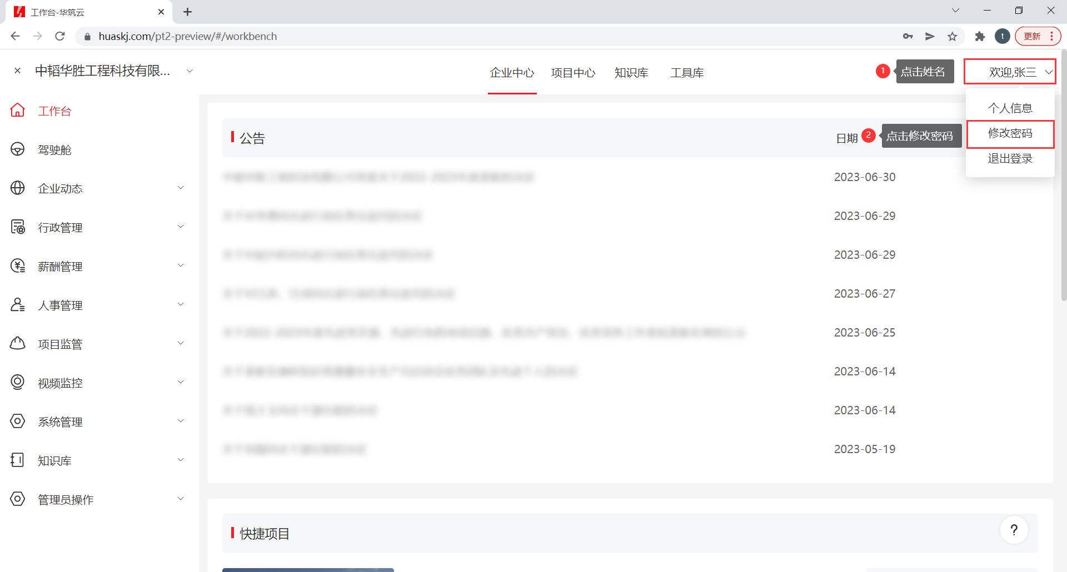Switch to the 知识库 top tab

tap(631, 73)
